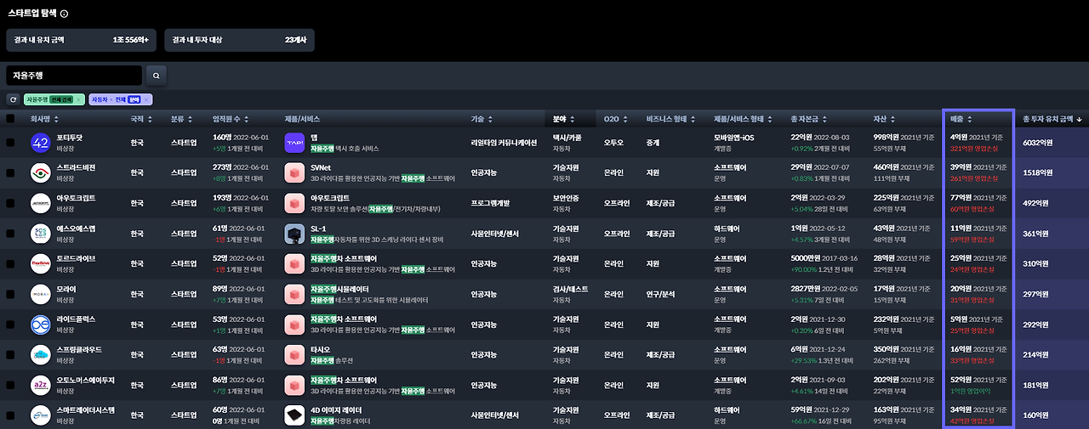Check the 스마트레이더시스템 row checkbox
The width and height of the screenshot is (1089, 429).
click(x=10, y=415)
